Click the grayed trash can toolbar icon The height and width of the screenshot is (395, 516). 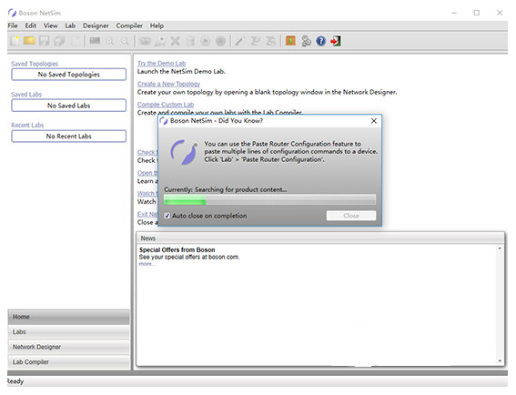(190, 41)
